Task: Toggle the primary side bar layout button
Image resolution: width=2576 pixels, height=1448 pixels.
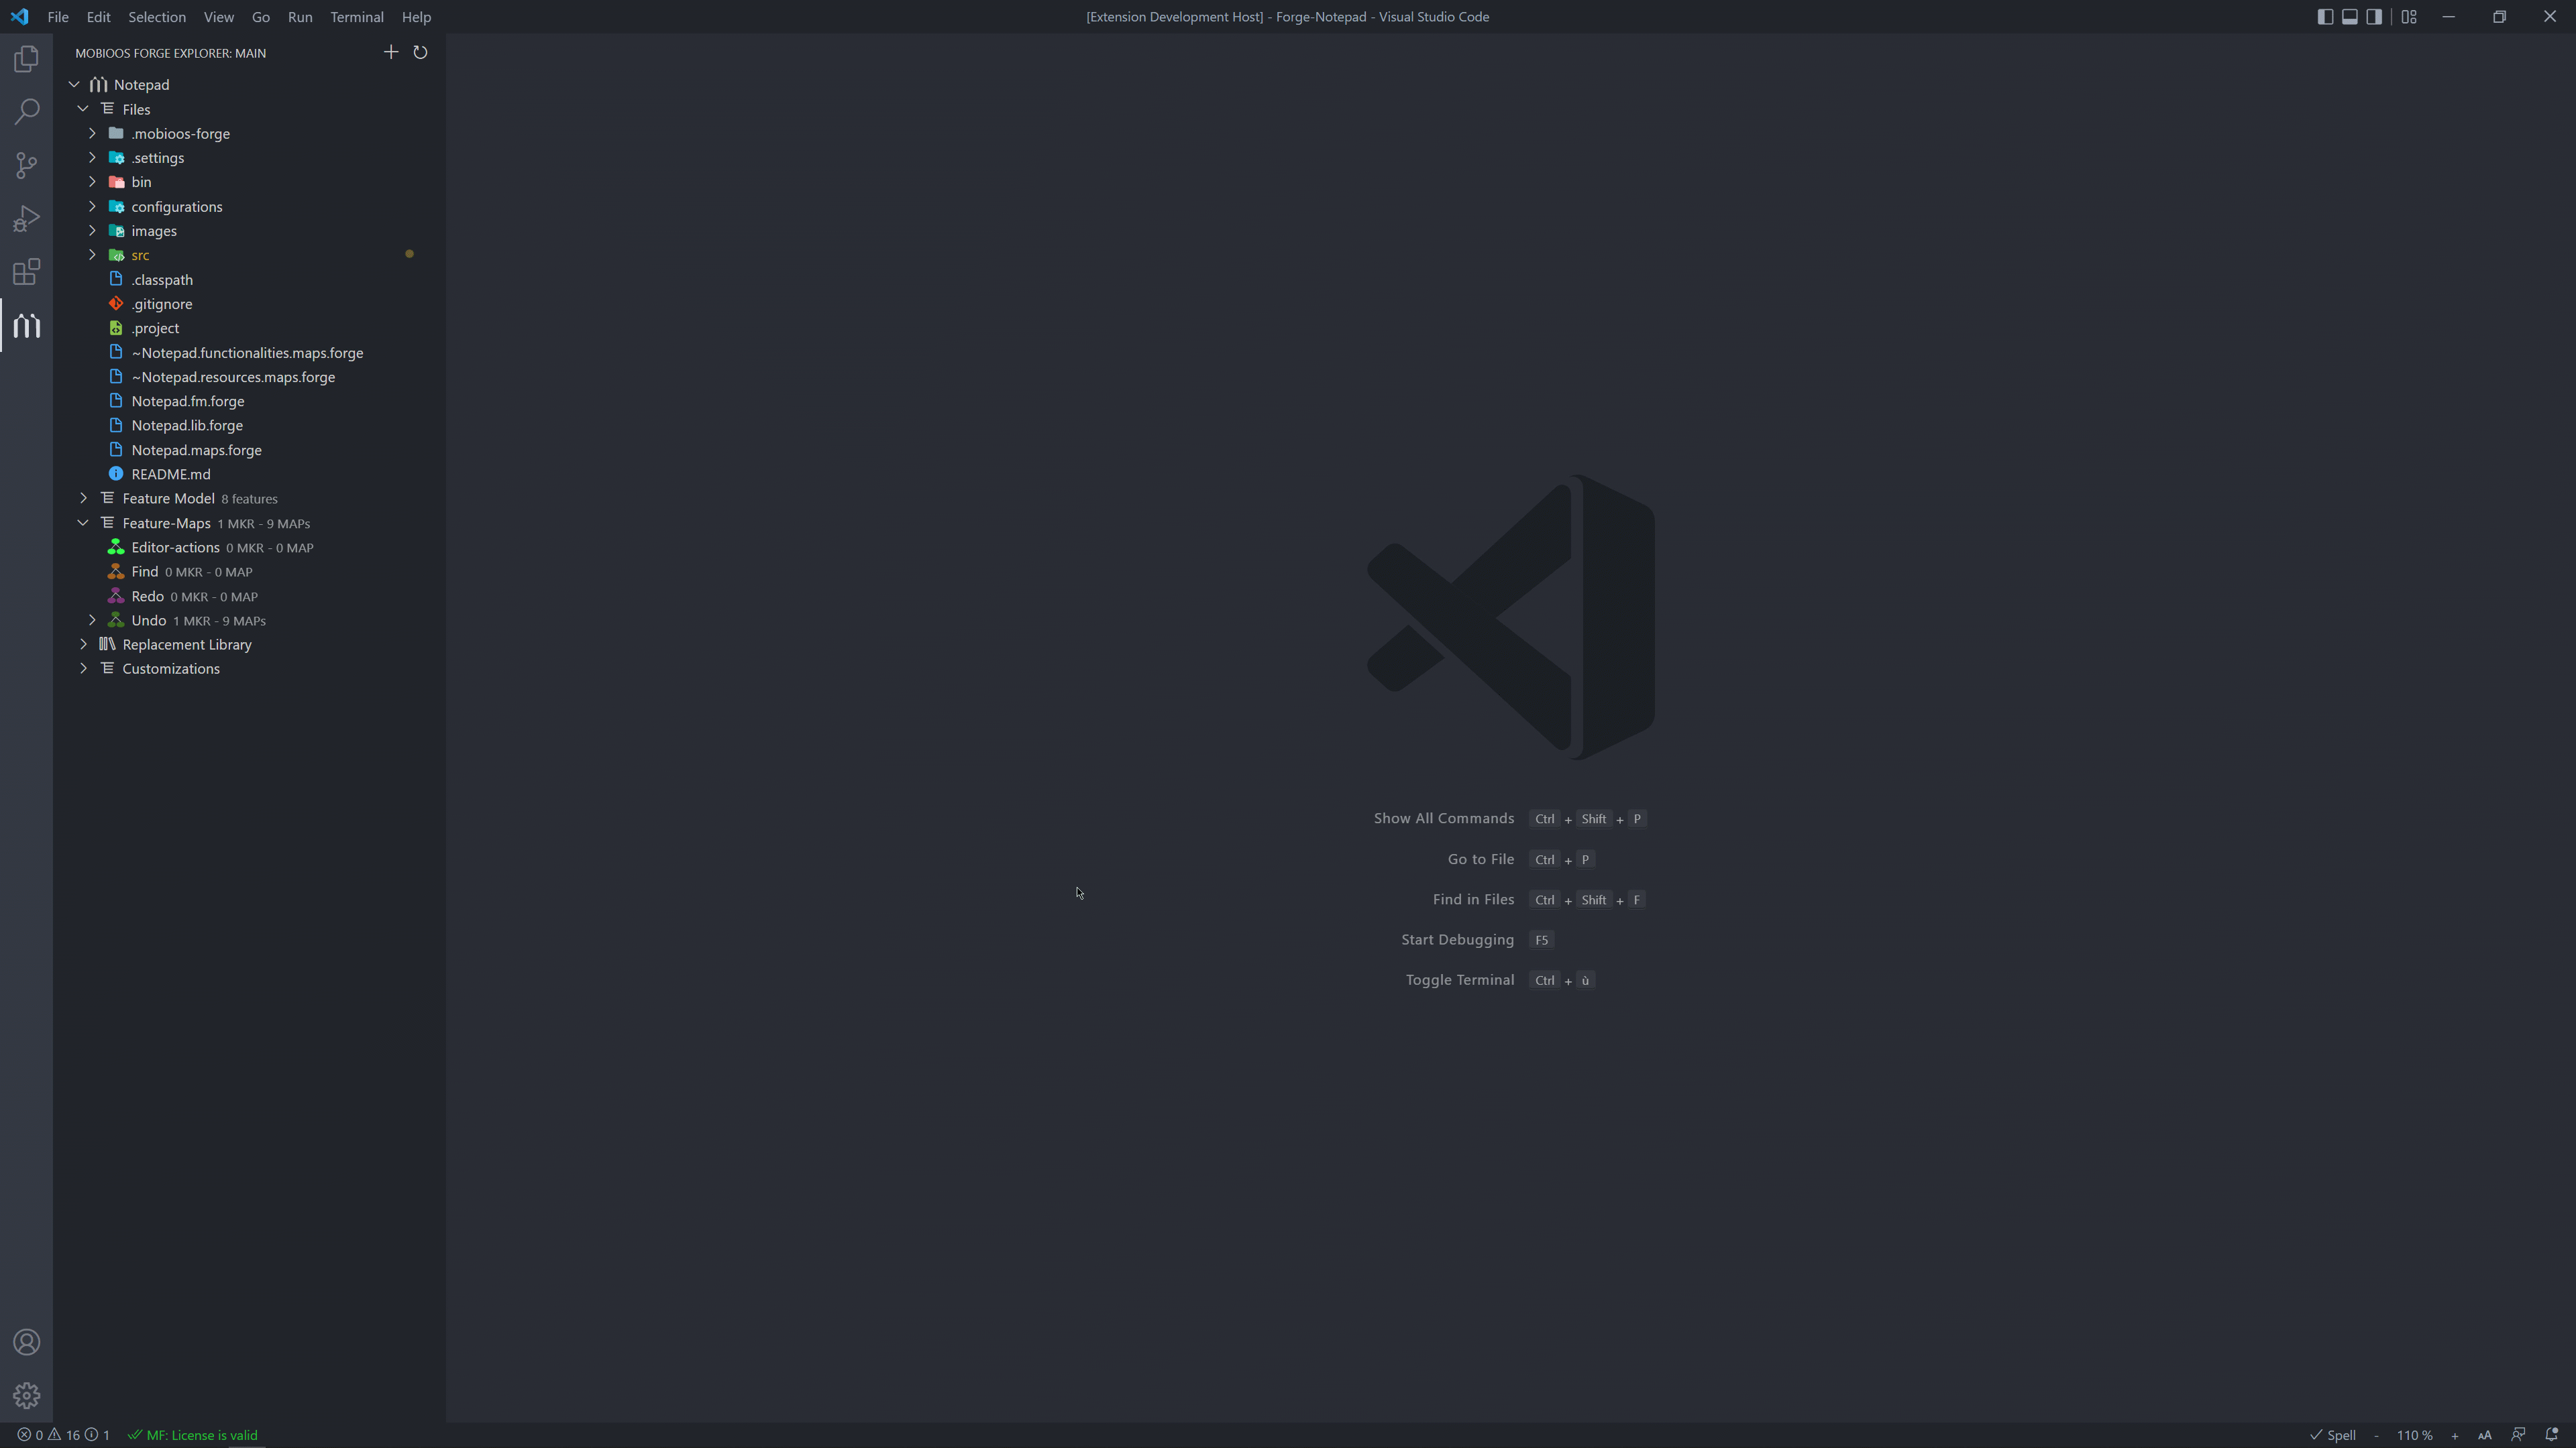Action: point(2325,17)
